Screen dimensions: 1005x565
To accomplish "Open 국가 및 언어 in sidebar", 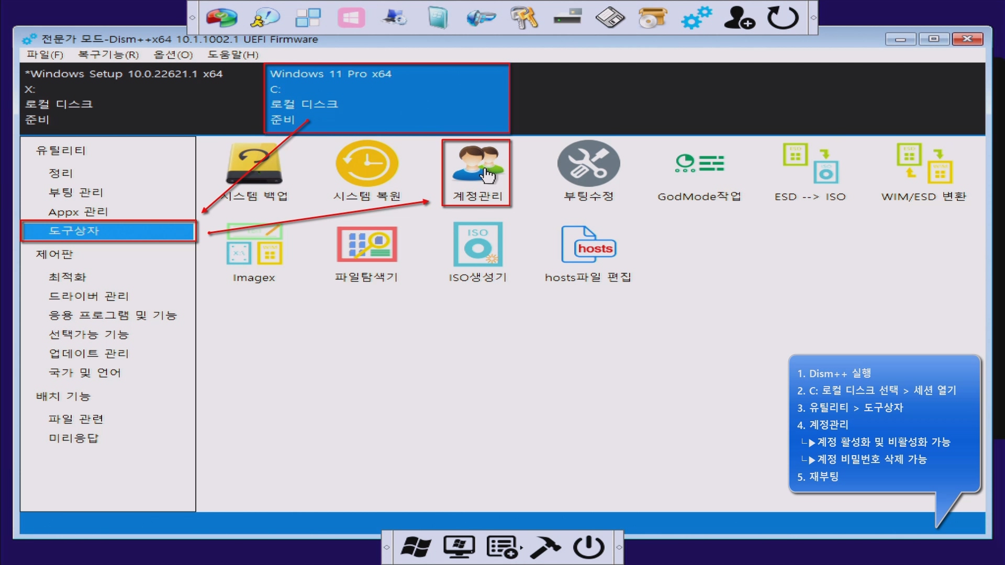I will coord(85,372).
